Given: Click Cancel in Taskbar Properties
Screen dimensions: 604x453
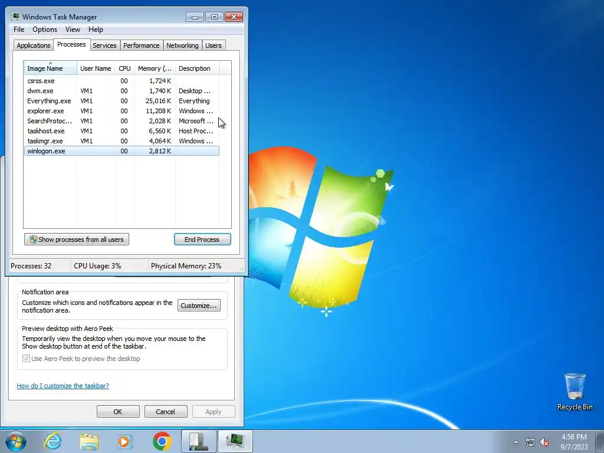Looking at the screenshot, I should point(165,411).
